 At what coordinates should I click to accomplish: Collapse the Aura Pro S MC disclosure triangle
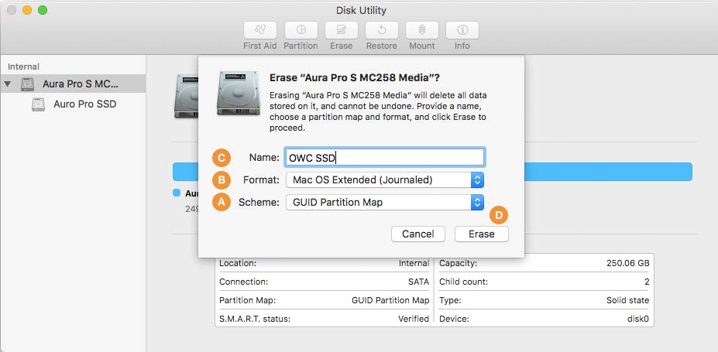coord(8,84)
